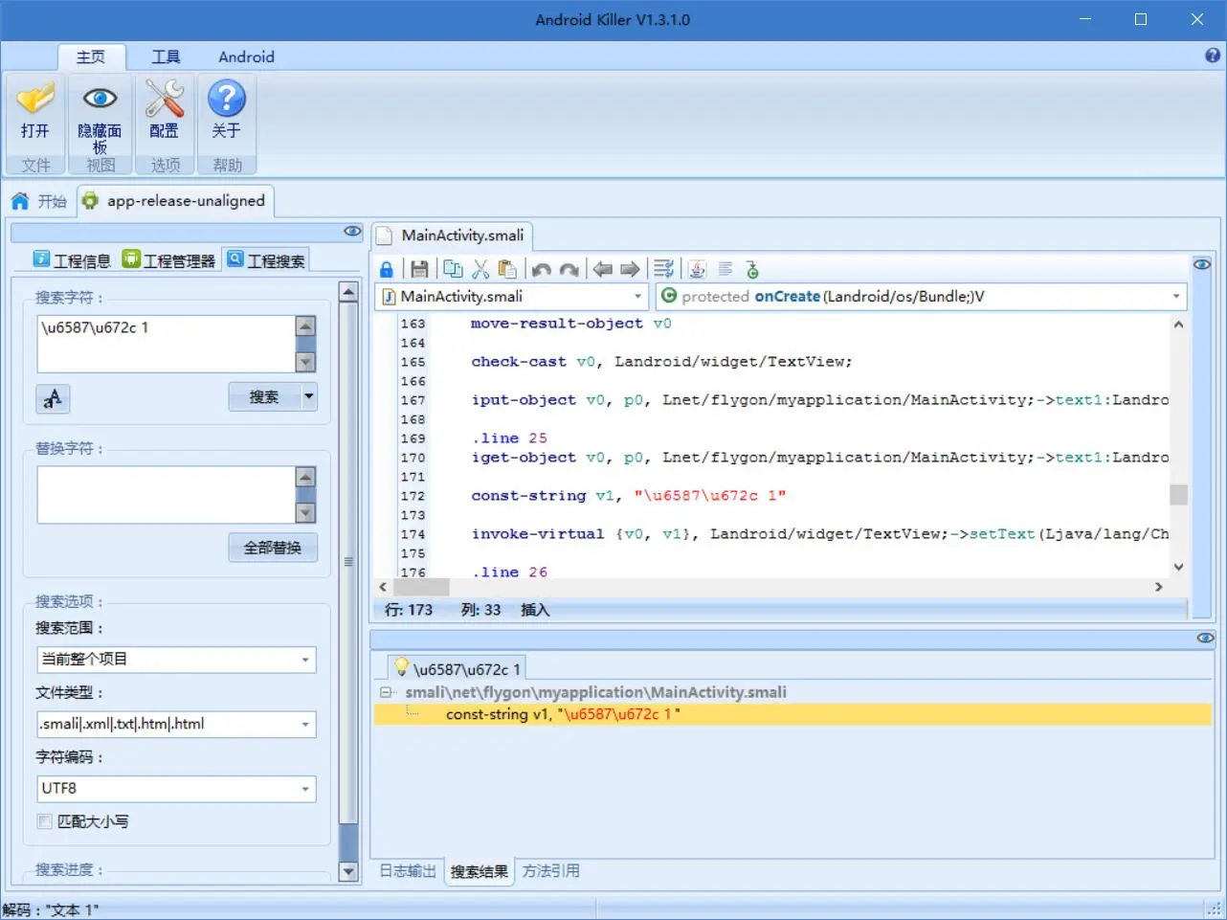Open the 搜索范围 dropdown 当前整个项目
This screenshot has height=920, width=1227.
[176, 660]
